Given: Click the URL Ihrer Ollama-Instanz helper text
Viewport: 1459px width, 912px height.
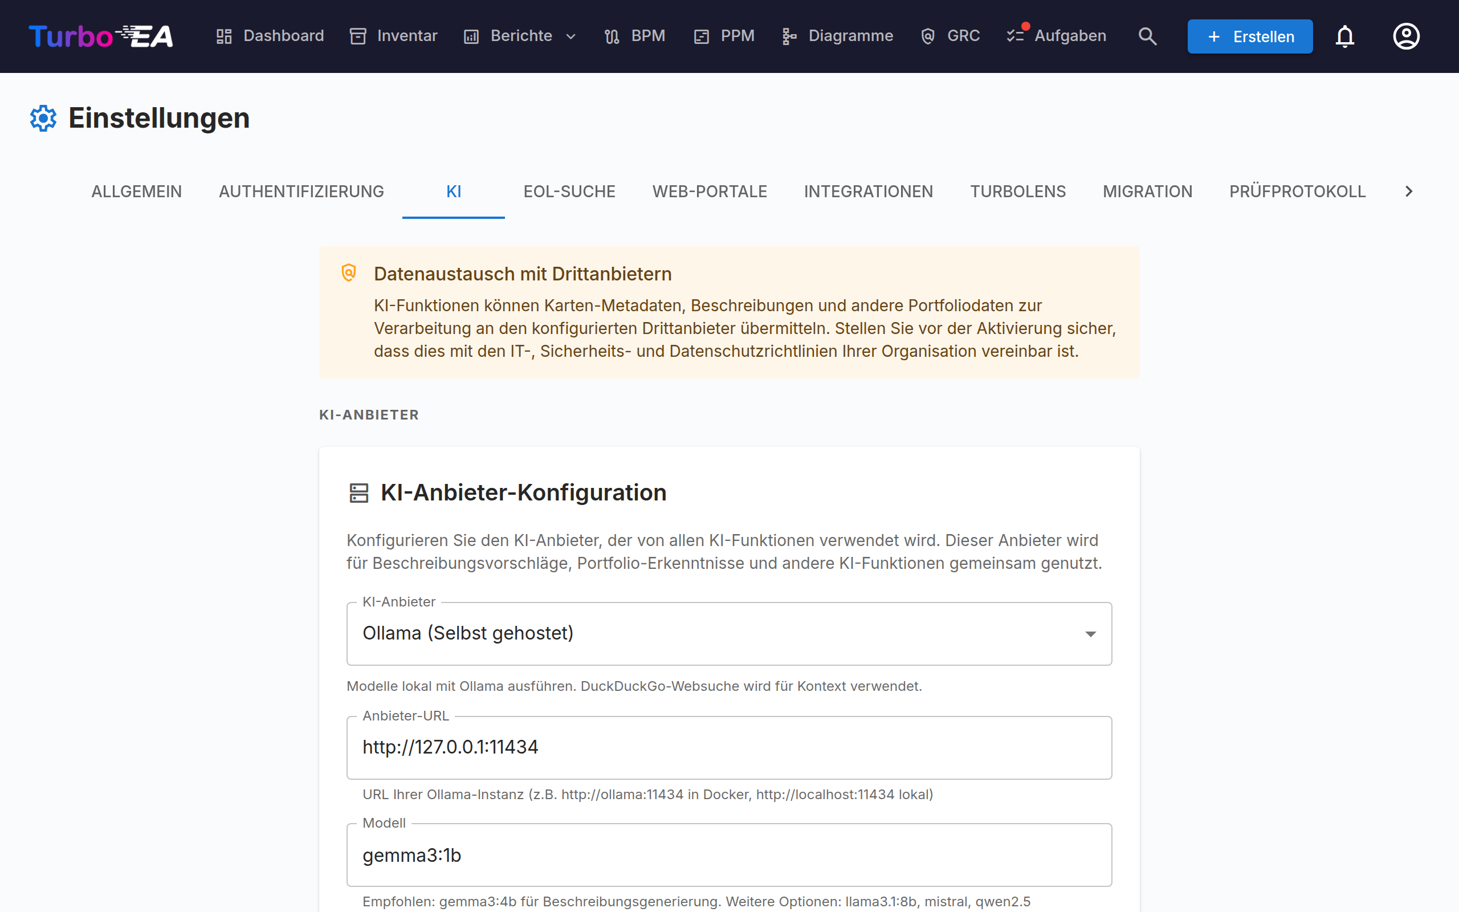Looking at the screenshot, I should click(647, 795).
